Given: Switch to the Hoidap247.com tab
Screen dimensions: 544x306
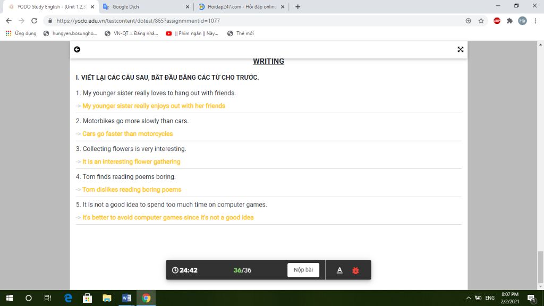Looking at the screenshot, I should point(241,6).
